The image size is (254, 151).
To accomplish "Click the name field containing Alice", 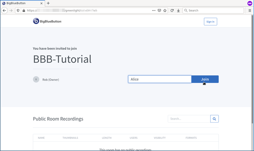I will pos(160,79).
